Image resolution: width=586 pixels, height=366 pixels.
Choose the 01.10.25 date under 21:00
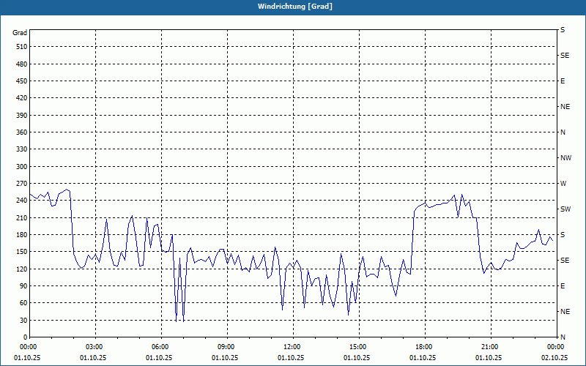489,358
